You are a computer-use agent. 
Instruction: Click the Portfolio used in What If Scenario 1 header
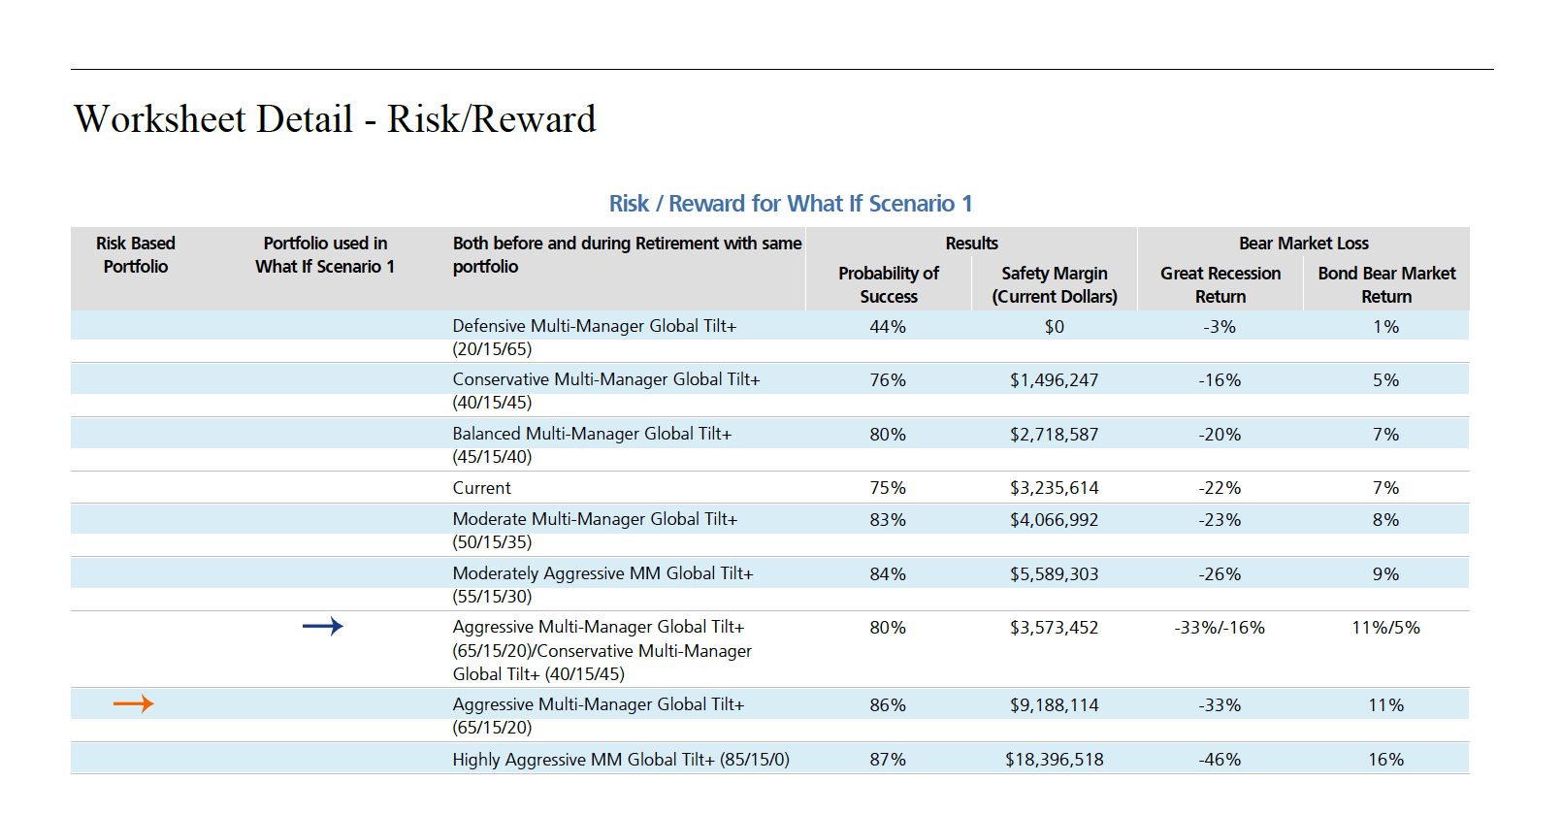(x=325, y=254)
